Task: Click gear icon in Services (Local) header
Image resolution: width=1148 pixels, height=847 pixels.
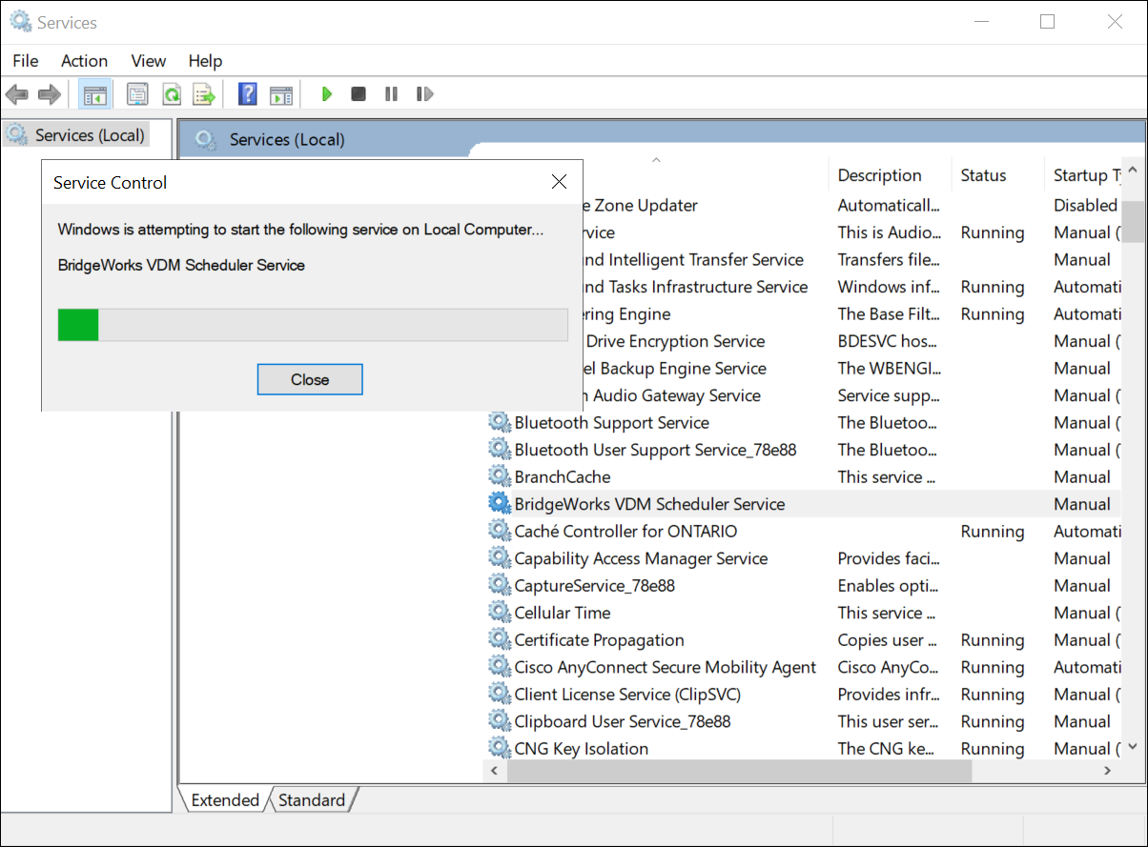Action: click(x=205, y=140)
